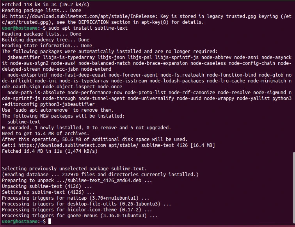Click the gnome-menus processing triggers line

point(80,216)
